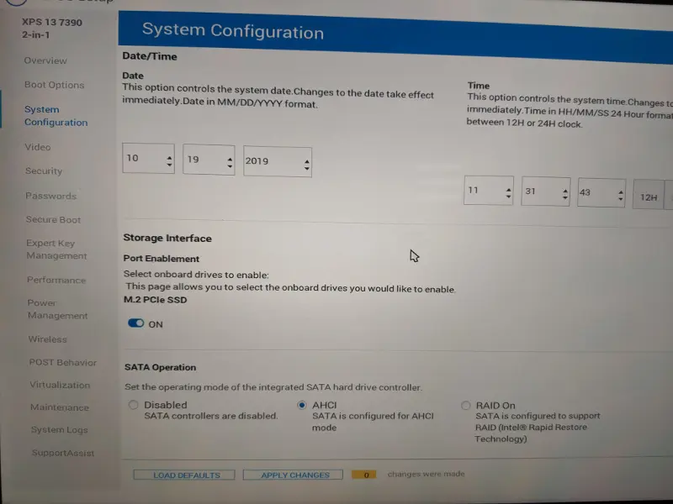Click the LOAD DEFAULTS button
Screen dimensions: 673x504
click(x=186, y=475)
